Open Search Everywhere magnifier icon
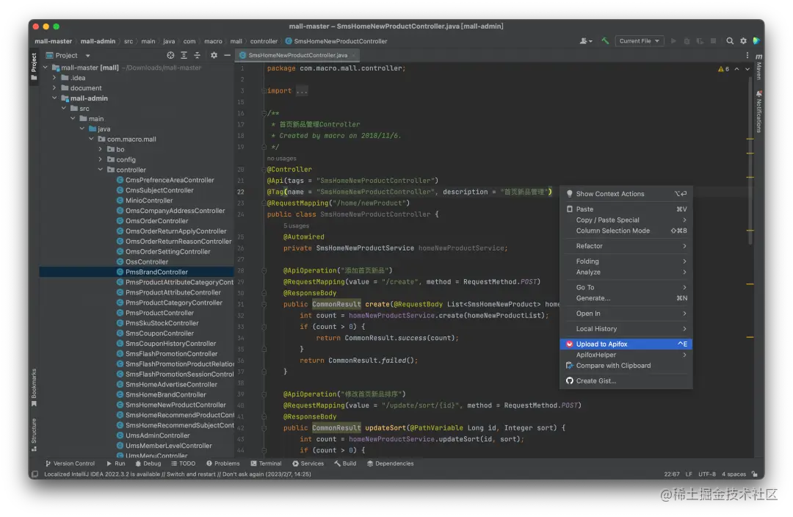This screenshot has height=517, width=793. [x=730, y=41]
